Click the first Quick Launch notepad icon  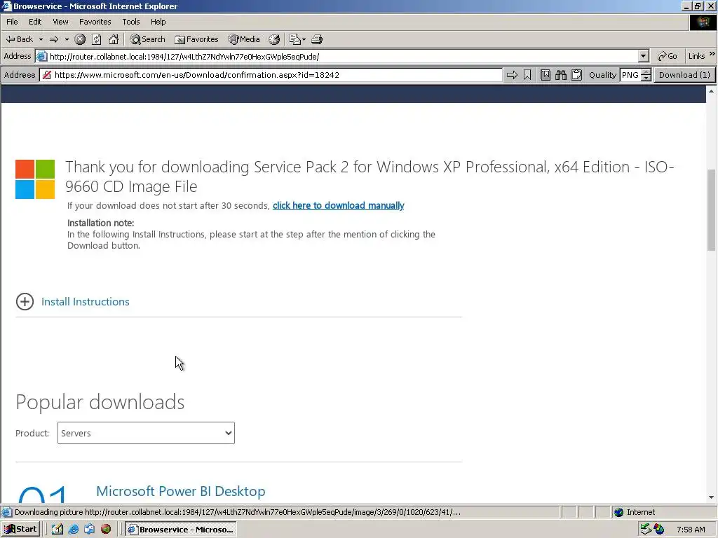pos(57,530)
